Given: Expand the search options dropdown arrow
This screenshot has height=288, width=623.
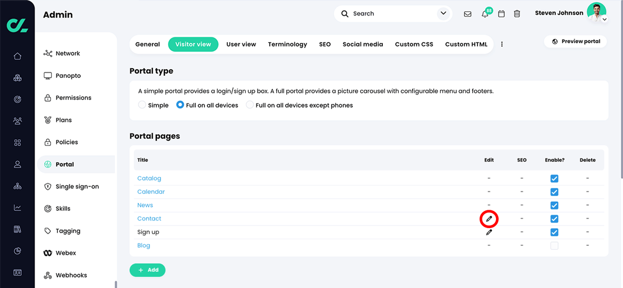Looking at the screenshot, I should coord(443,14).
